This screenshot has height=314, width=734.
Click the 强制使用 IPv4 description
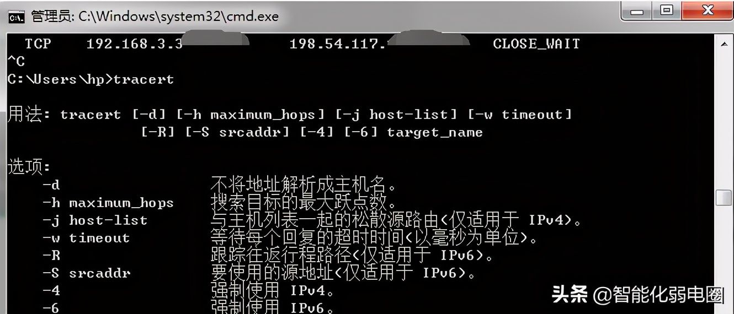273,290
